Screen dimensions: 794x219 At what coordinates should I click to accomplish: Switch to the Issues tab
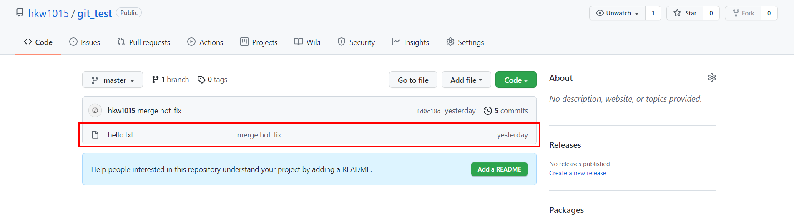(85, 42)
